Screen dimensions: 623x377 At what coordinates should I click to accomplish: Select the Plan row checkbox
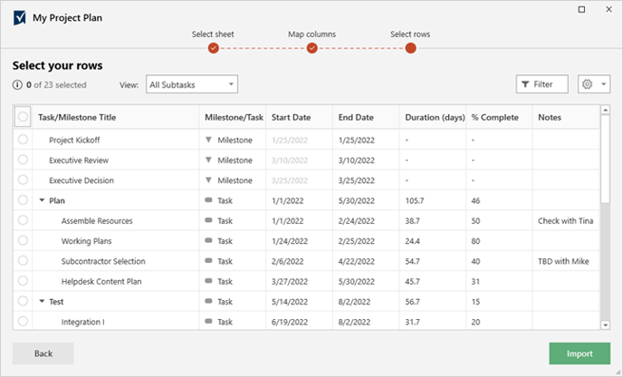(x=23, y=199)
